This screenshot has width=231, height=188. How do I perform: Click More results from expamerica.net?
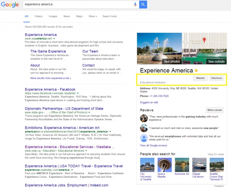tap(51, 78)
